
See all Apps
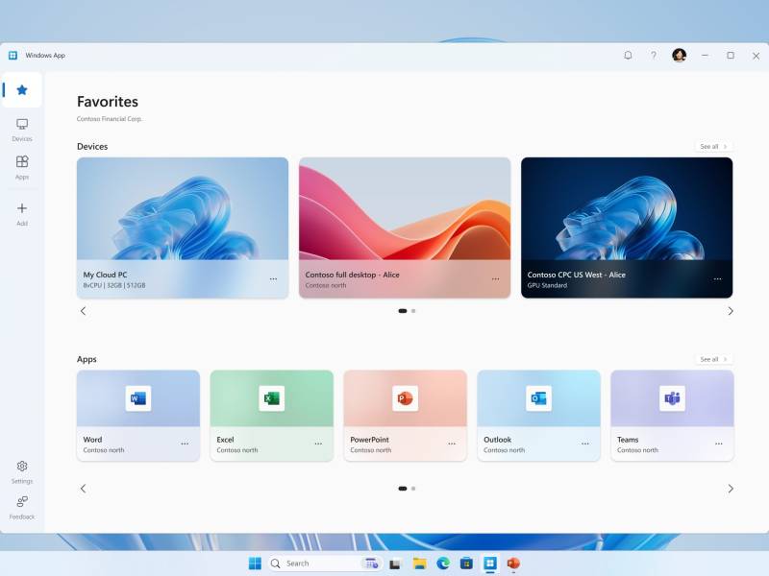click(713, 359)
